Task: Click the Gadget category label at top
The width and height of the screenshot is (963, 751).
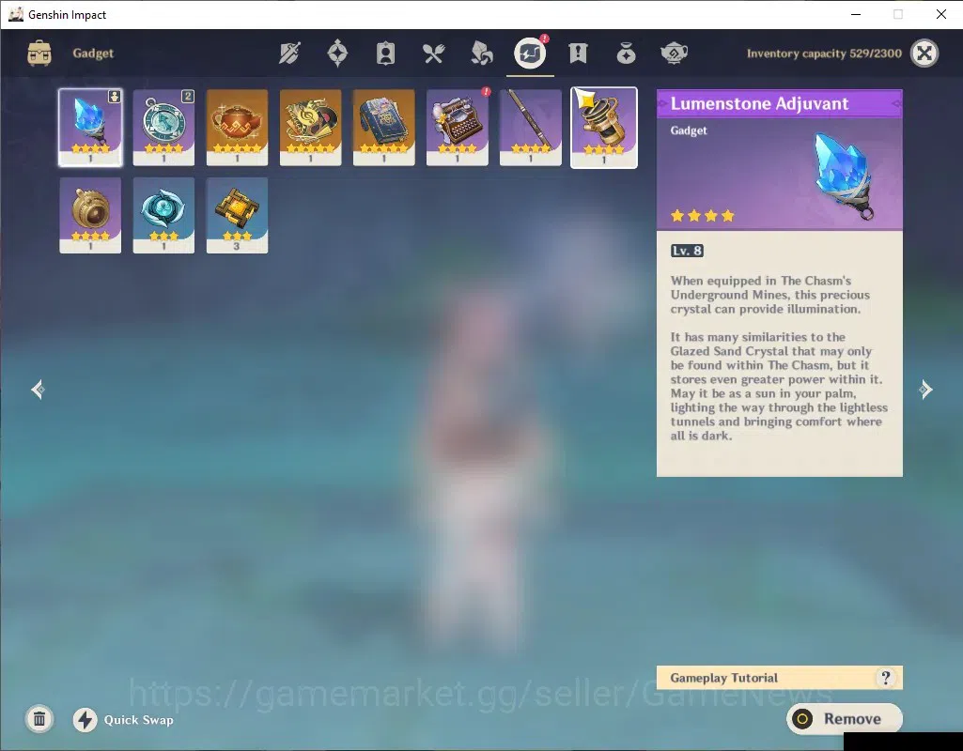Action: point(93,54)
